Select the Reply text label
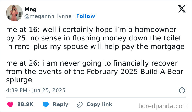Image resolution: width=192 pixels, height=112 pixels. click(61, 105)
